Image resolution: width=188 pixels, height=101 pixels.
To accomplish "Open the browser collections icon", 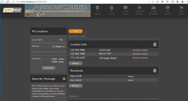I will tap(177, 2).
